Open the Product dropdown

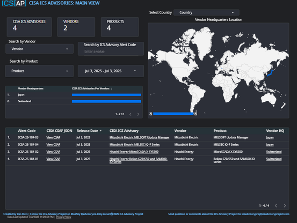click(39, 71)
